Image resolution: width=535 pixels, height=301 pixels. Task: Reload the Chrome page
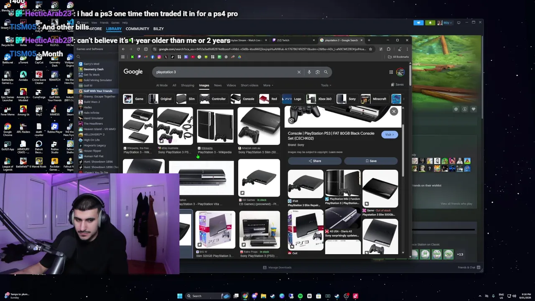tap(138, 49)
